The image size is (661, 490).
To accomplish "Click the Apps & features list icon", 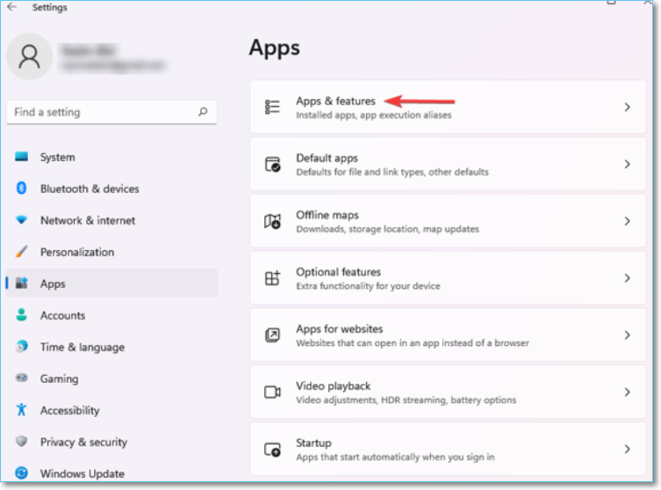I will pos(272,107).
